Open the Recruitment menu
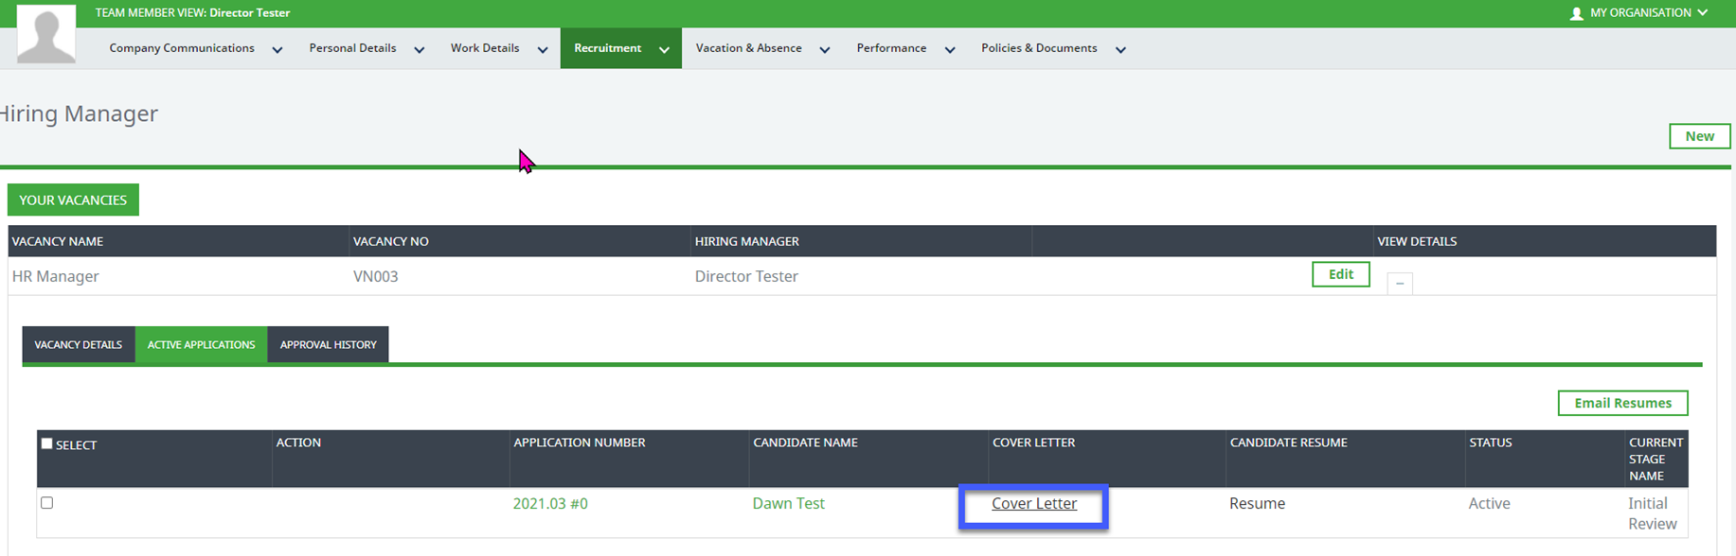Viewport: 1736px width, 556px height. tap(620, 48)
